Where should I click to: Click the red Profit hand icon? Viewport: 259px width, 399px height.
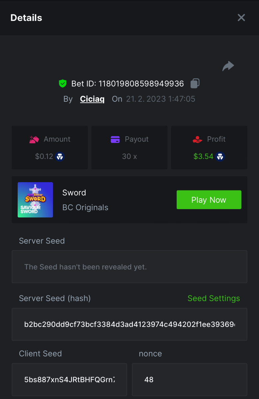click(197, 139)
